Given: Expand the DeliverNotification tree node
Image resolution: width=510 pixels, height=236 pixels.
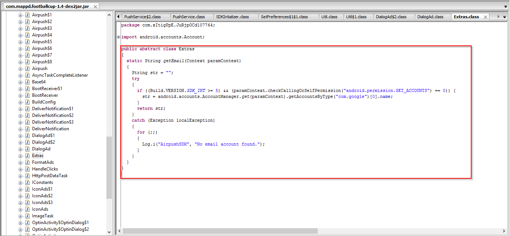Looking at the screenshot, I should (21, 129).
